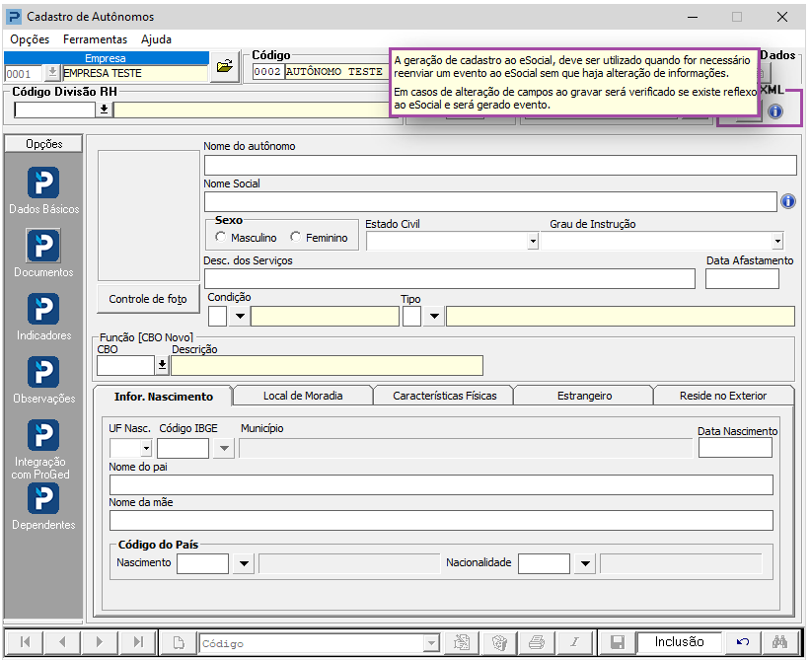Go to the previous record

tap(62, 642)
